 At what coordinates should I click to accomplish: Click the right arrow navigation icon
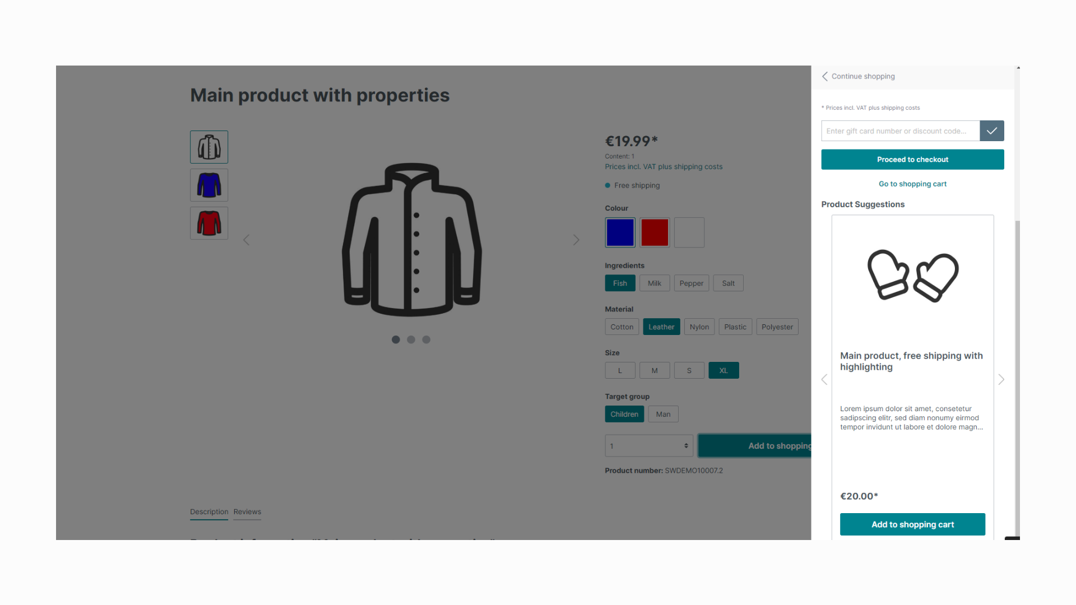(x=576, y=239)
